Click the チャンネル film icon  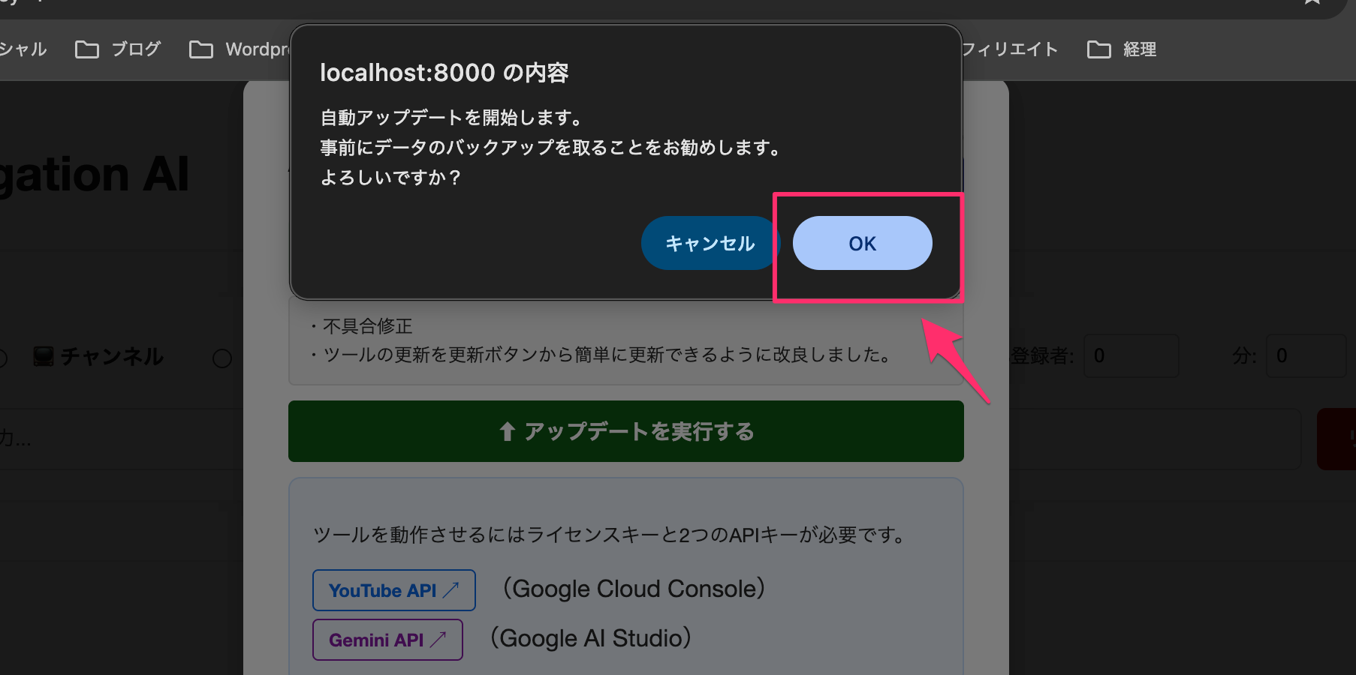coord(44,357)
